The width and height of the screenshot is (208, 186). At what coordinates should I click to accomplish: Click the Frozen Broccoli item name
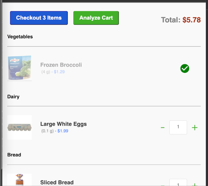(61, 65)
